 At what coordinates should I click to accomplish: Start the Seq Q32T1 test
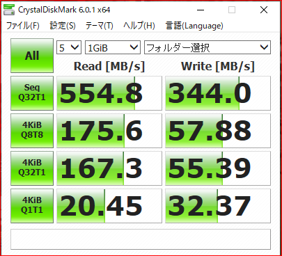click(x=32, y=93)
